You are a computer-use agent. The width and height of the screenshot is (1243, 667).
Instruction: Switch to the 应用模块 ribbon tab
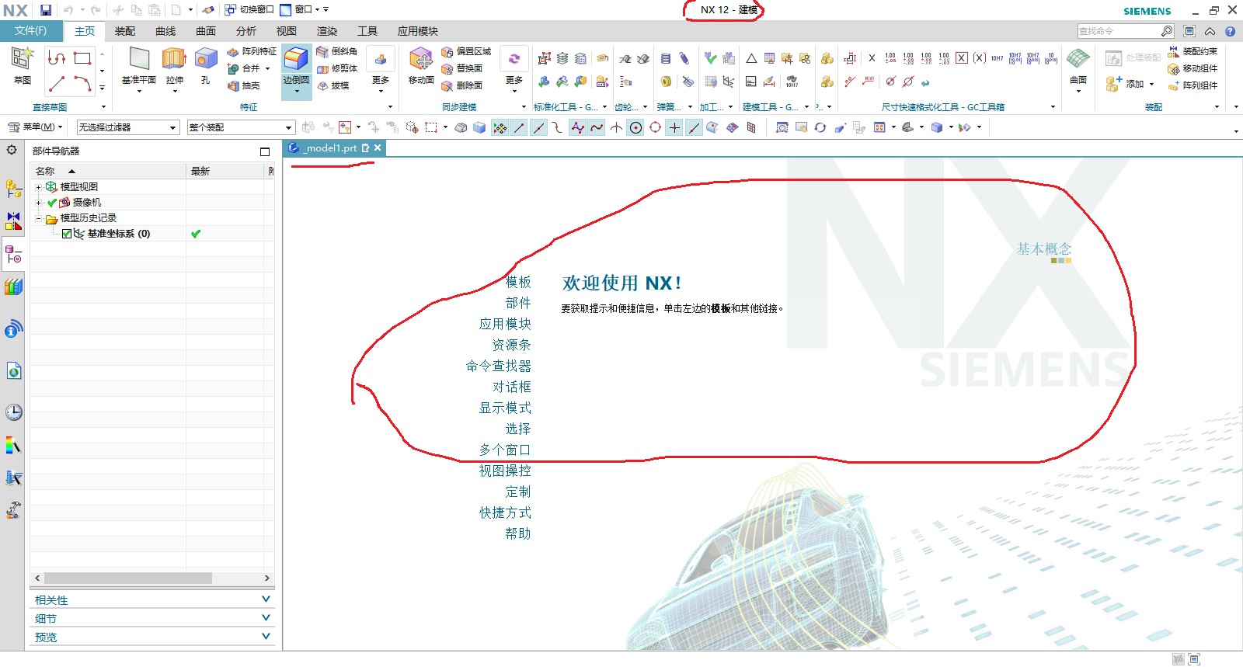tap(418, 31)
